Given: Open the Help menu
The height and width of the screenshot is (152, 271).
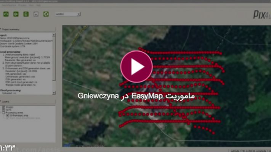Looking at the screenshot, I should [x=38, y=5].
